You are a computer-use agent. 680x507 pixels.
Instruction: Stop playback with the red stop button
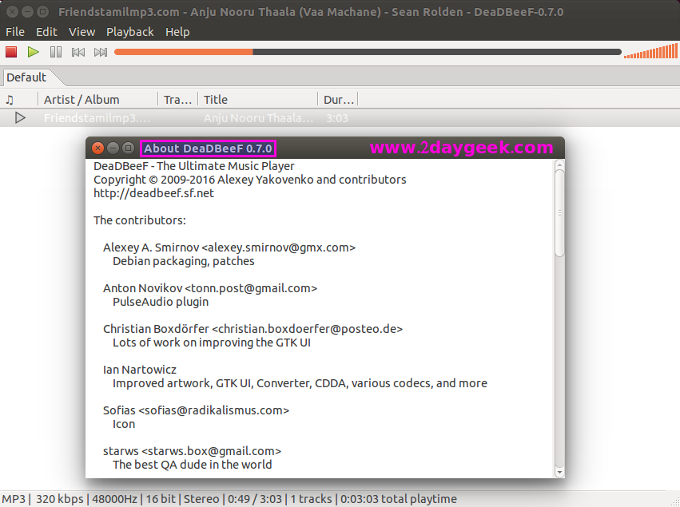click(x=11, y=52)
